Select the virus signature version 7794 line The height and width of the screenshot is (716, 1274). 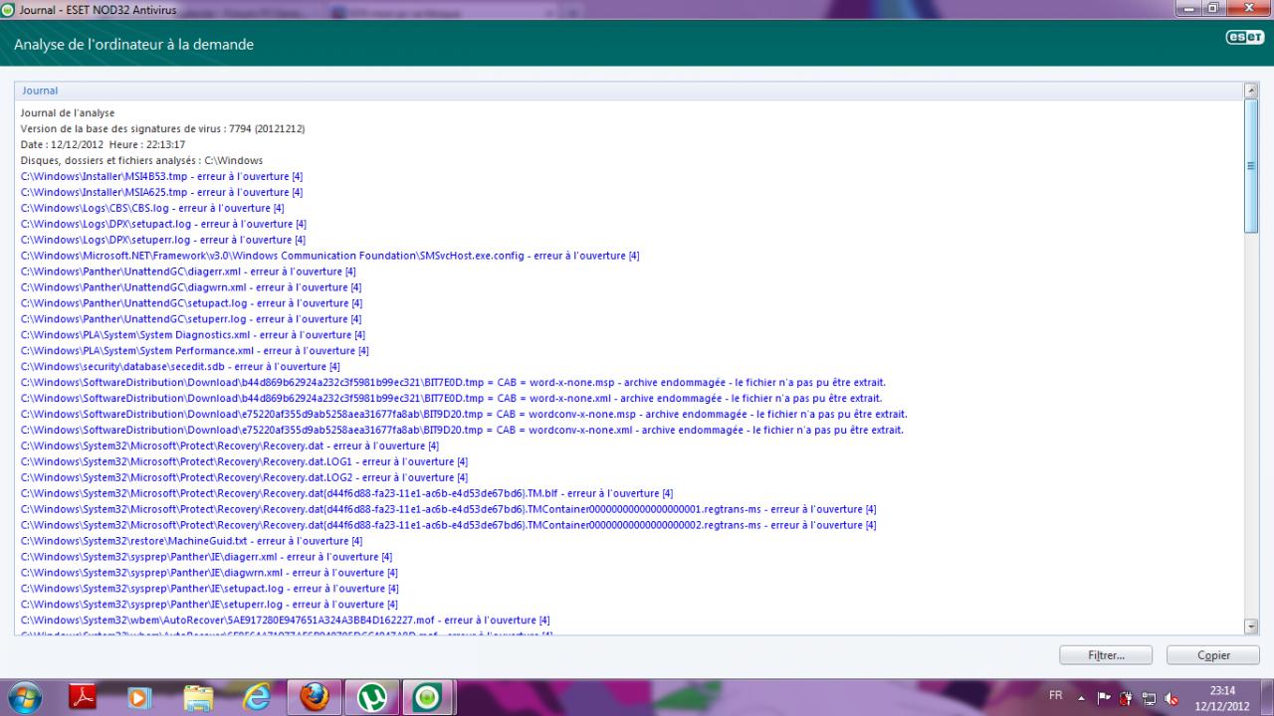coord(163,129)
